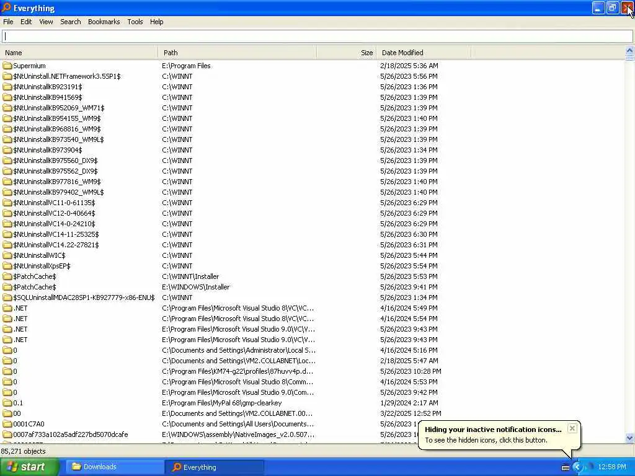
Task: Click folder icon of $NtUninstallWIC$
Action: point(7,255)
